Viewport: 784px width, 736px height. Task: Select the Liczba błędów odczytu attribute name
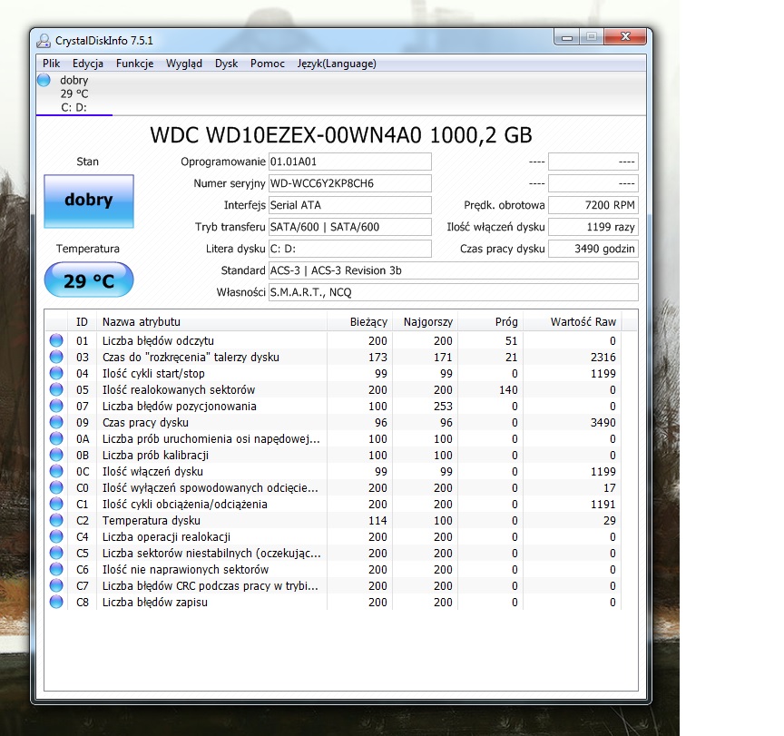(158, 341)
